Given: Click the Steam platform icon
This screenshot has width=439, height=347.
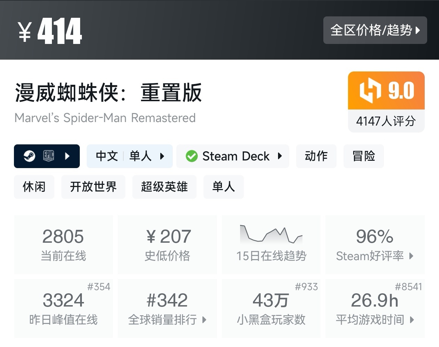Looking at the screenshot, I should tap(29, 156).
